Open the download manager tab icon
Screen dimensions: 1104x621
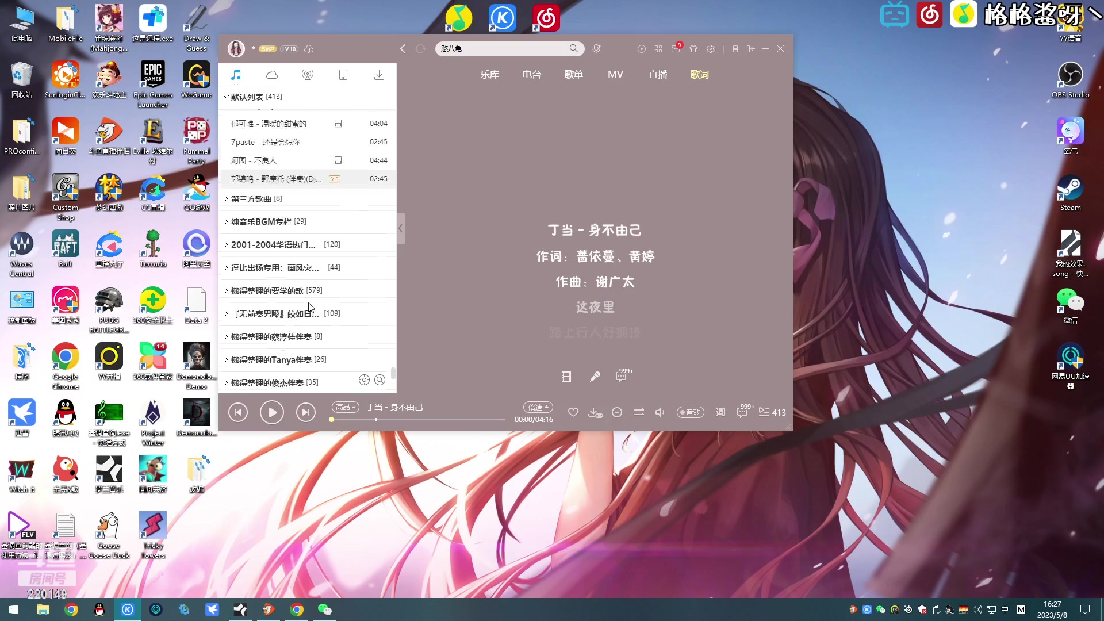pos(379,75)
